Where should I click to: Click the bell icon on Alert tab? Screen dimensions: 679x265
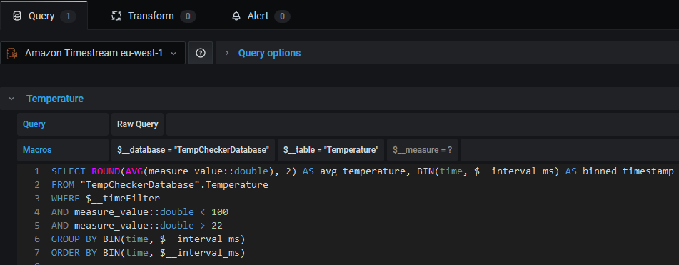tap(236, 16)
